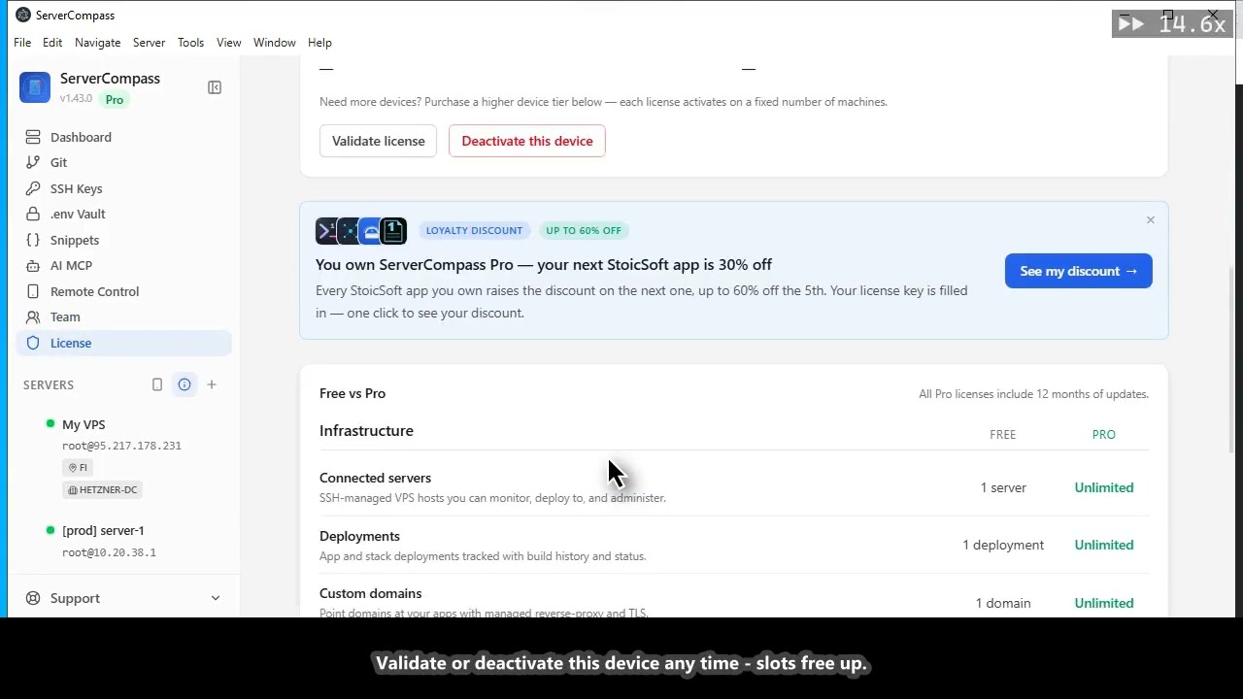The width and height of the screenshot is (1243, 699).
Task: Click the Infrastructure section heading
Action: tap(366, 430)
